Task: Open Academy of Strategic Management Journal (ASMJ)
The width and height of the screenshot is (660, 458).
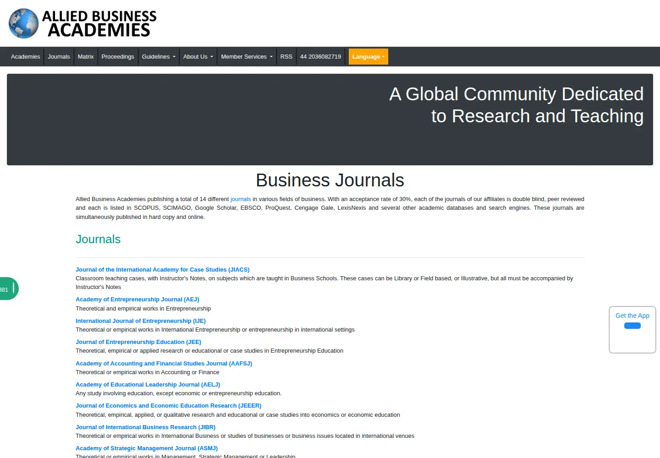Action: pyautogui.click(x=147, y=448)
